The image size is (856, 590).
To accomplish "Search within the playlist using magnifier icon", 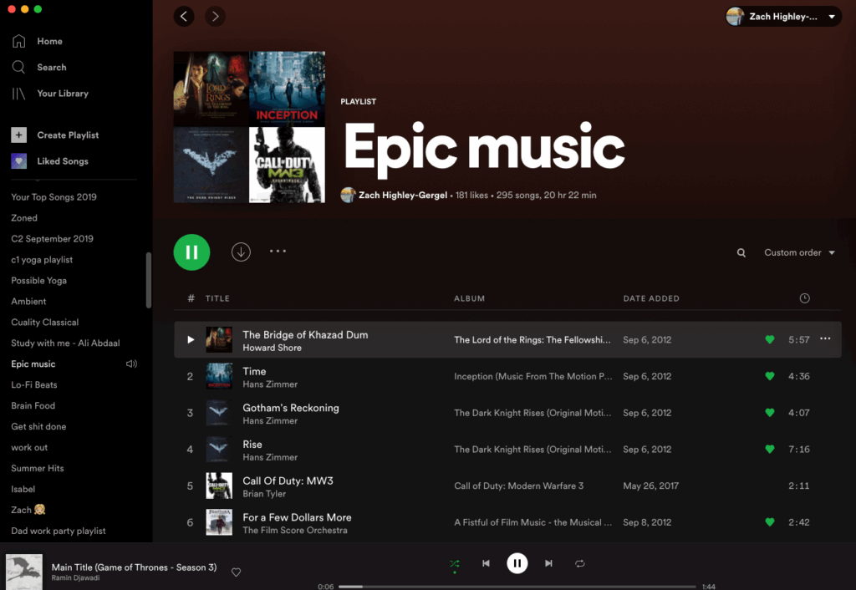I will pyautogui.click(x=741, y=252).
